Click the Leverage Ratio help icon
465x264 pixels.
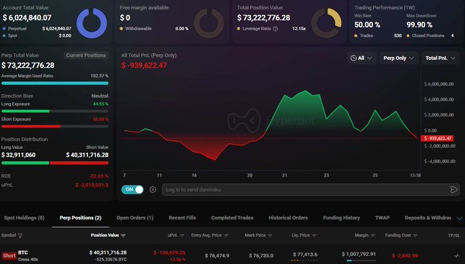(275, 29)
